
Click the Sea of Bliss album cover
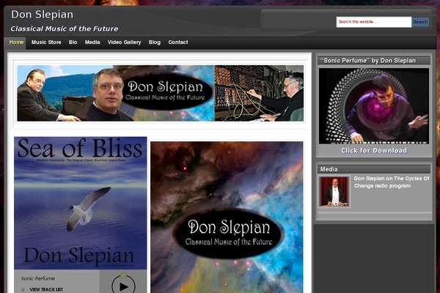[x=80, y=203]
